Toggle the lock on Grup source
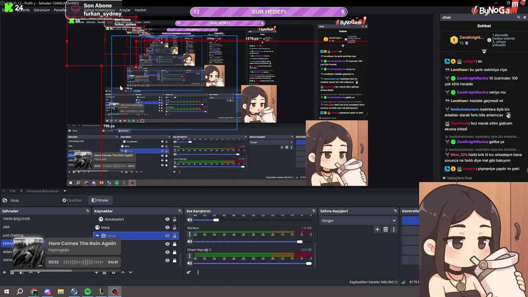Image resolution: width=528 pixels, height=297 pixels. 174,236
